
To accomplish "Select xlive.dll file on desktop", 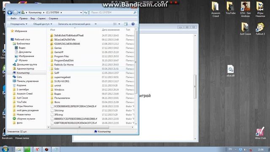I will (x=230, y=71).
